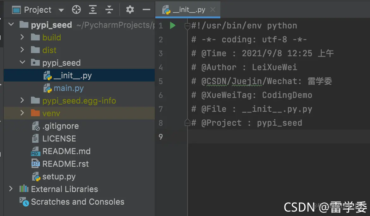
Task: Run script using green gutter arrow
Action: pyautogui.click(x=172, y=25)
